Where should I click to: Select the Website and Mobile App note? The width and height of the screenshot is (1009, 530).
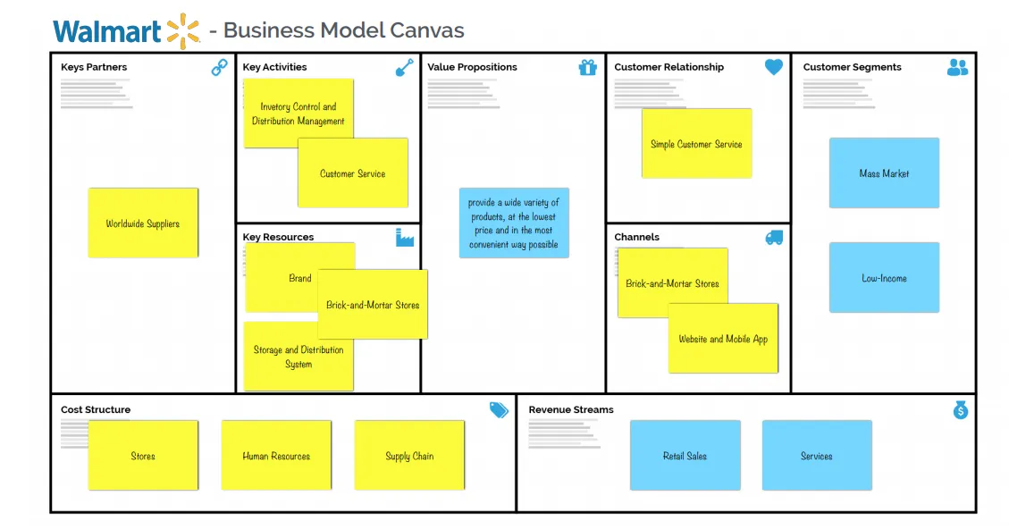(x=723, y=339)
